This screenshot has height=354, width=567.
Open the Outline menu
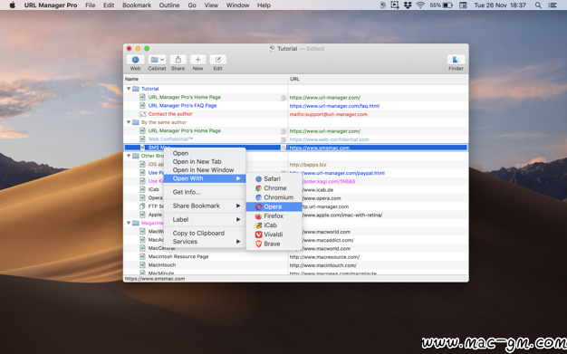click(169, 5)
